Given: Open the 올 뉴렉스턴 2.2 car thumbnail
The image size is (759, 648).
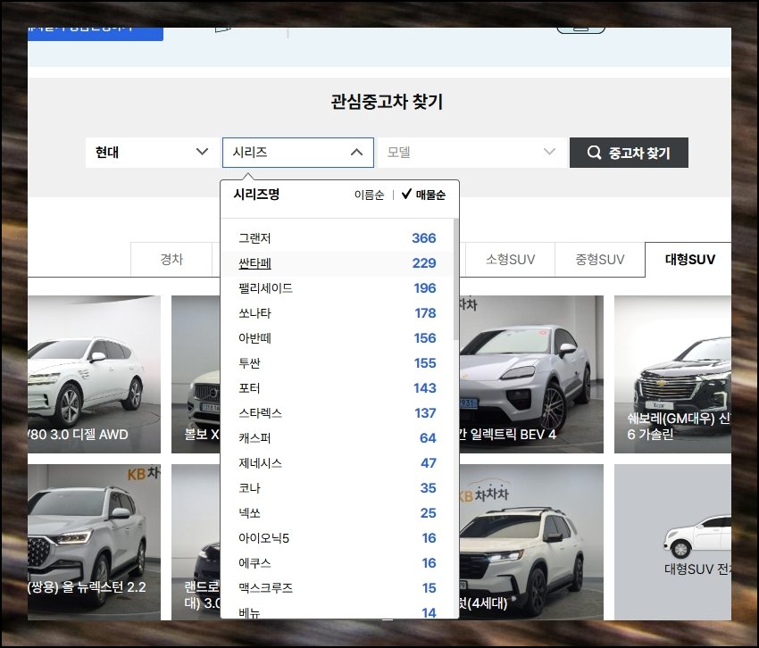Looking at the screenshot, I should 94,542.
